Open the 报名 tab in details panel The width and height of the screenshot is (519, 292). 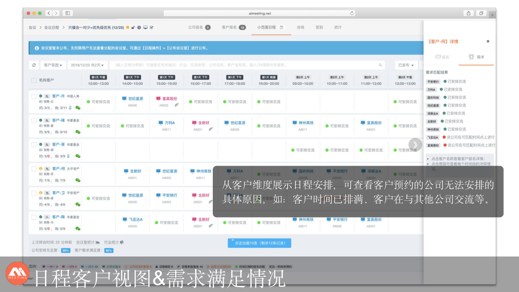(x=442, y=57)
